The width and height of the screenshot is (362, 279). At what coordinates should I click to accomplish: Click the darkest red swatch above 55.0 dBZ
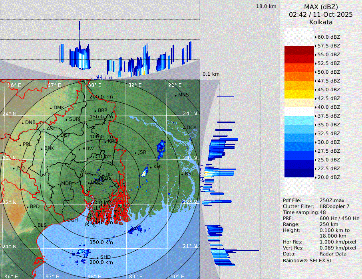point(299,50)
